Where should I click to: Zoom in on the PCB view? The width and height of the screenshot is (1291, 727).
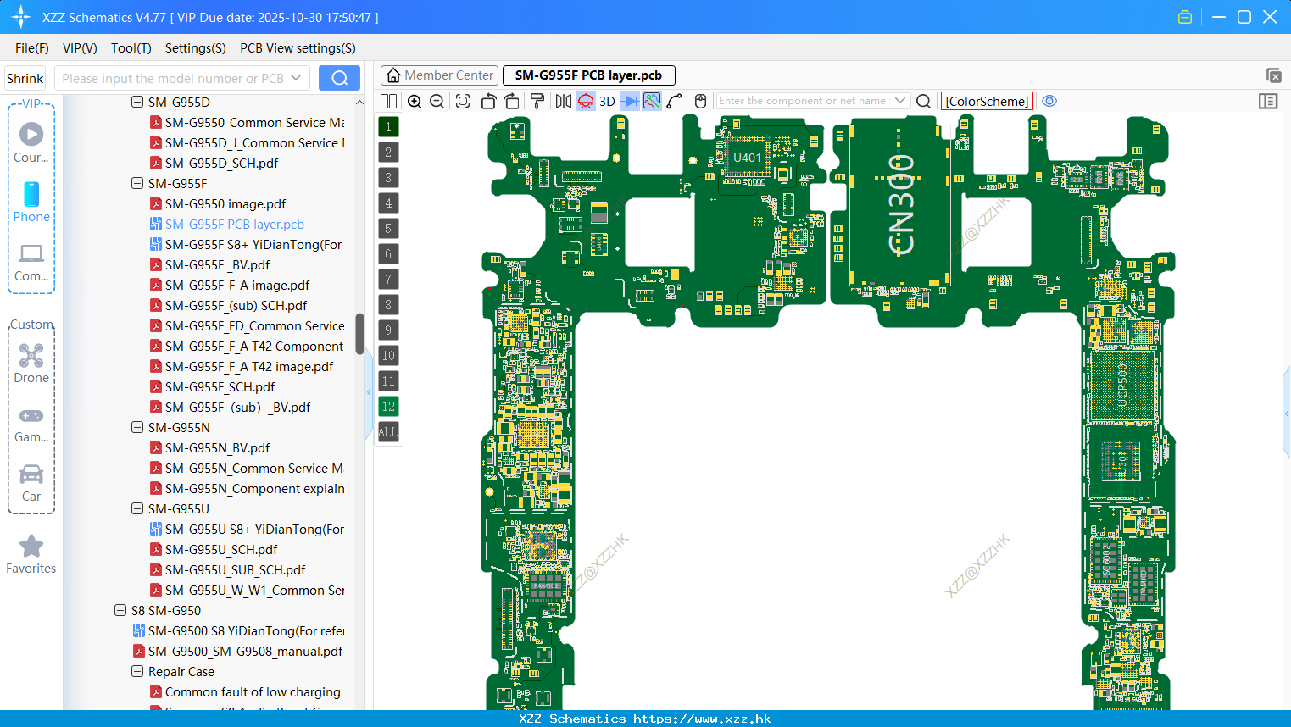(415, 101)
